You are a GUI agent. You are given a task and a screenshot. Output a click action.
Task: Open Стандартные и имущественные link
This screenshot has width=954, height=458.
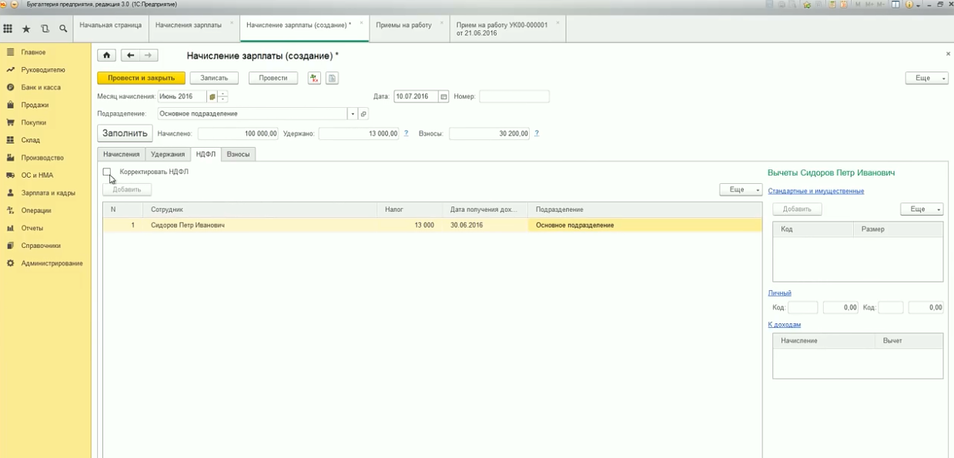click(x=816, y=191)
